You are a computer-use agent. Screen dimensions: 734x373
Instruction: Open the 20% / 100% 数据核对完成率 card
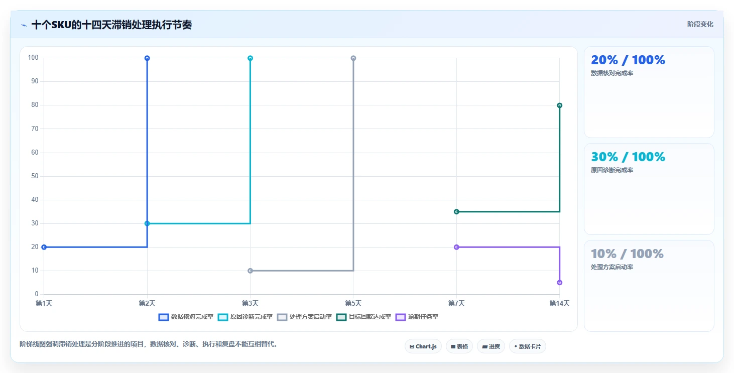[649, 92]
